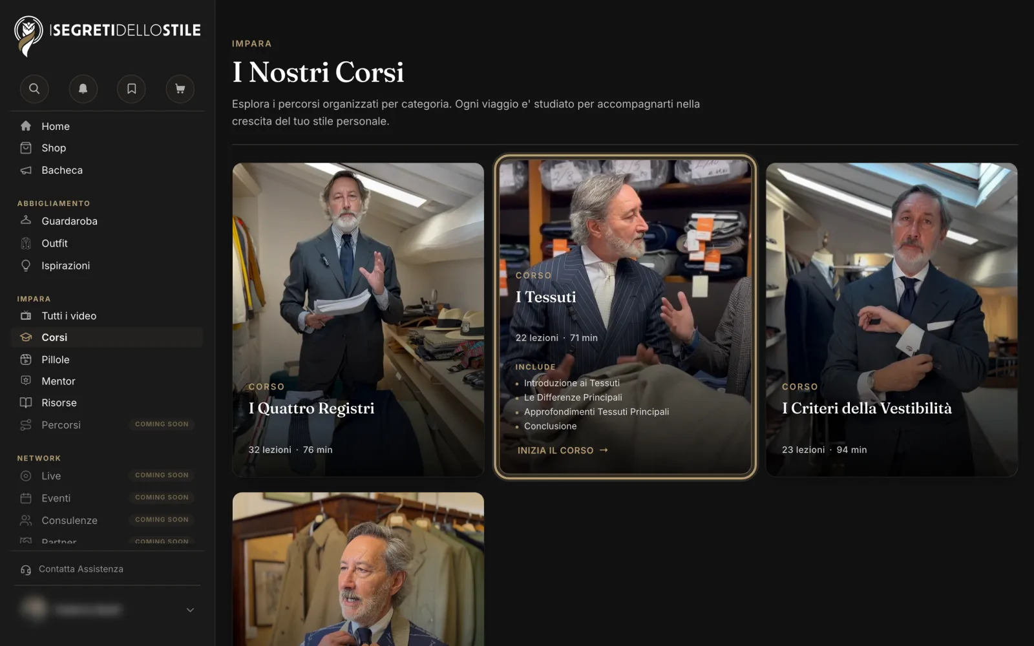
Task: Open the partially visible fourth course card
Action: [358, 569]
